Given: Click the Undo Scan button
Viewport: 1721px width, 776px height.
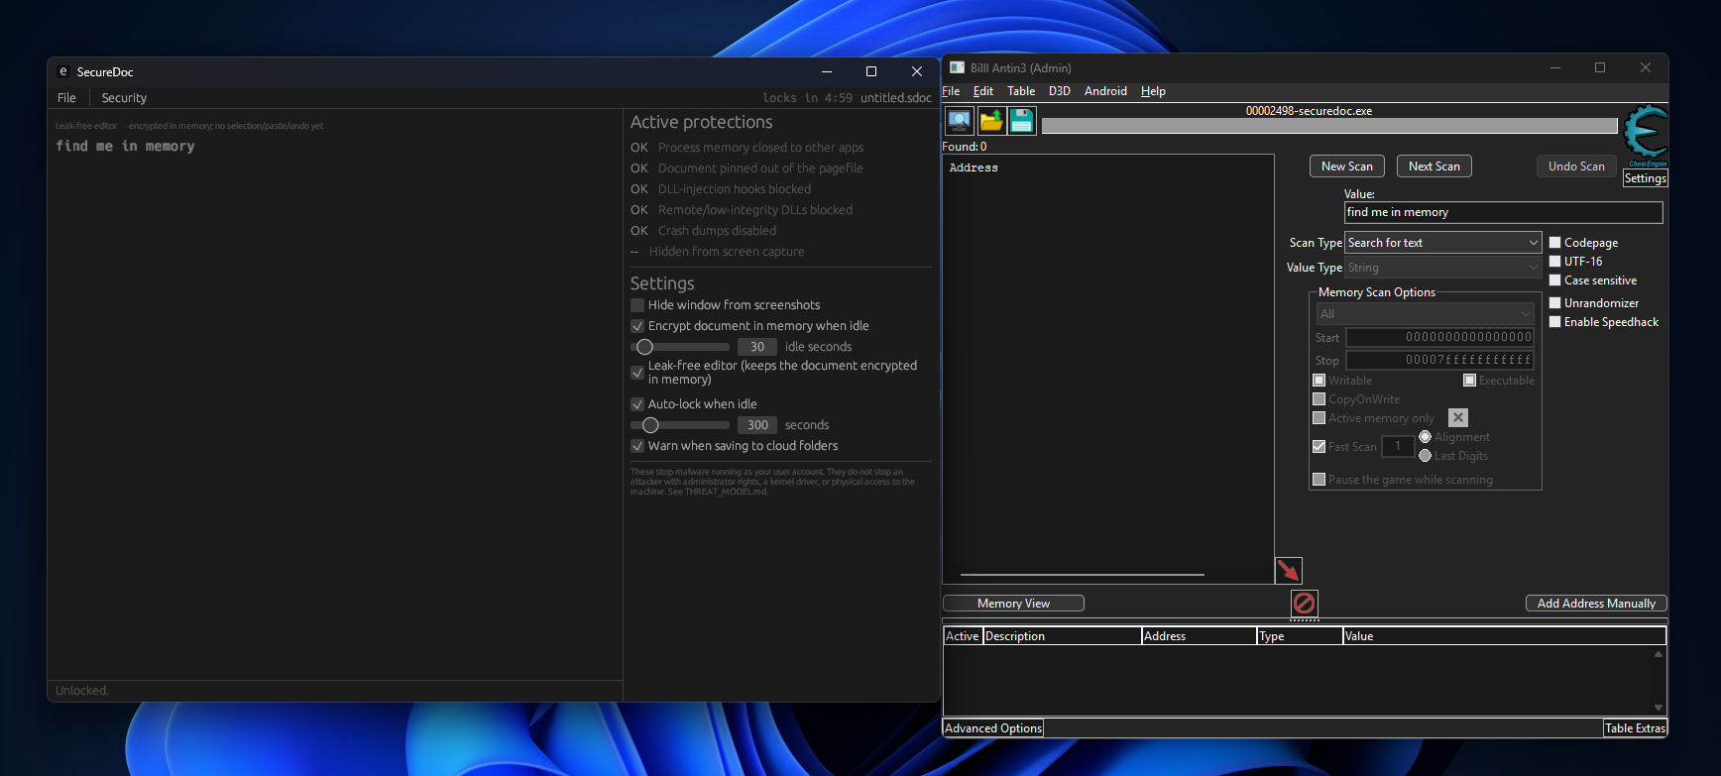Looking at the screenshot, I should (1576, 166).
